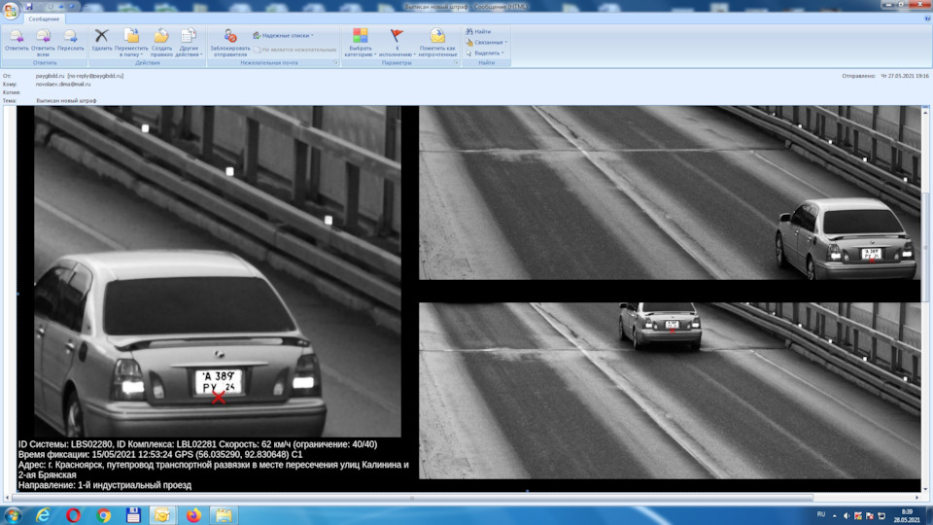Click subject 'Выписан новый штраф'

coord(66,100)
